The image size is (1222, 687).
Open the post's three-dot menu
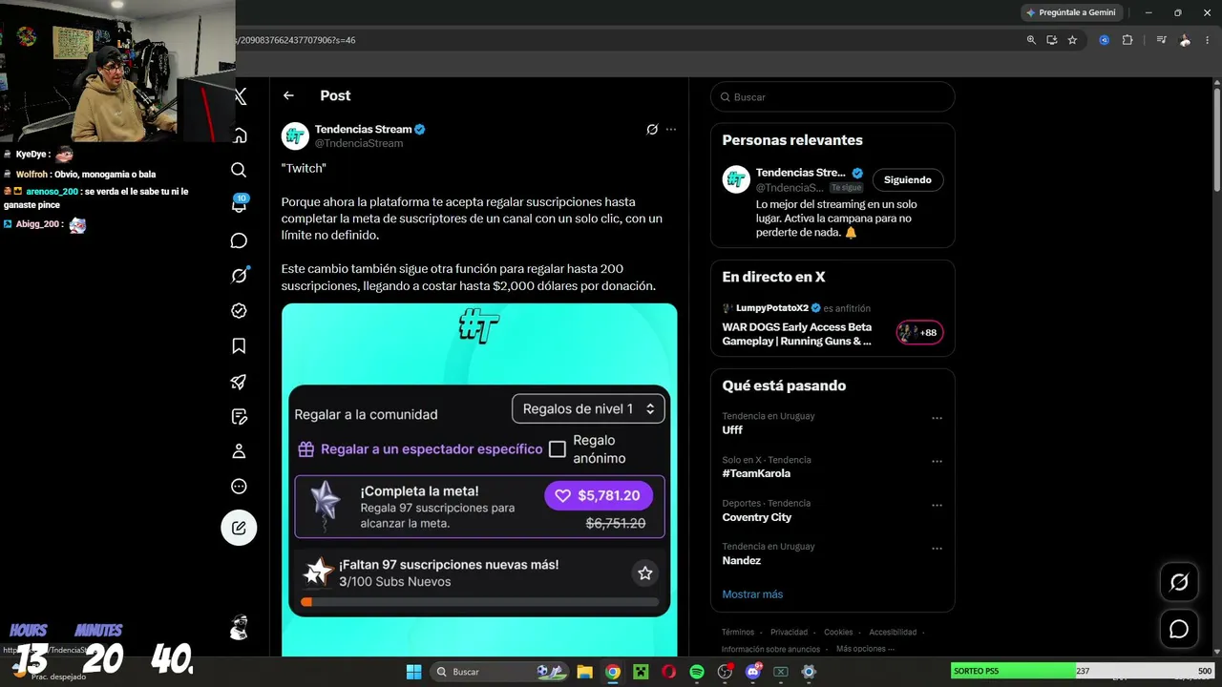[671, 130]
